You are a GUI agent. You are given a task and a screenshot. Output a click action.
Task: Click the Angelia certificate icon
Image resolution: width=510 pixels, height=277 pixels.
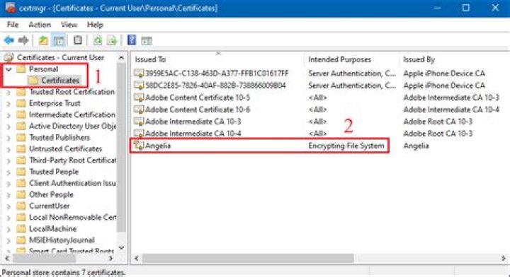pyautogui.click(x=139, y=146)
